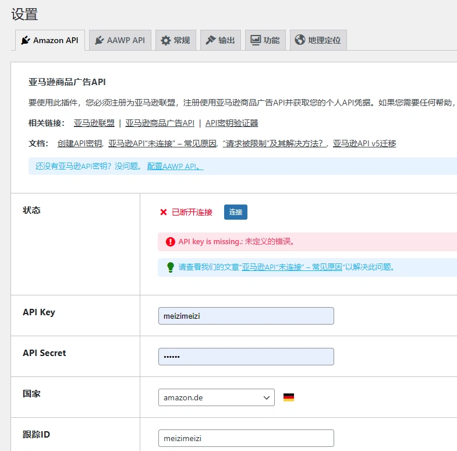
Task: Click the 设置 page title
Action: coord(24,14)
